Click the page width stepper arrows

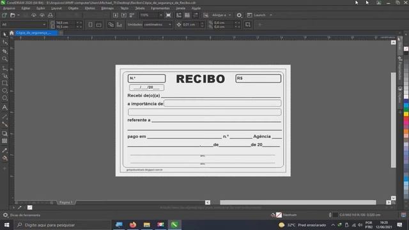[79, 23]
